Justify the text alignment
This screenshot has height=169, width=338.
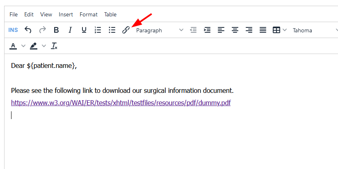(x=263, y=30)
